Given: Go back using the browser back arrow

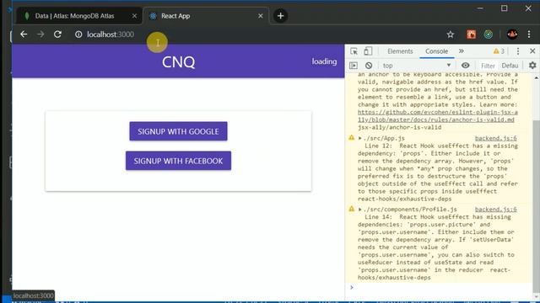Looking at the screenshot, I should click(x=24, y=35).
